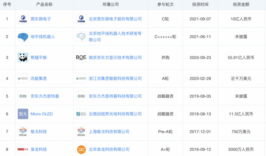266x156 pixels.
Task: Select the 并购 round cell
Action: (165, 58)
